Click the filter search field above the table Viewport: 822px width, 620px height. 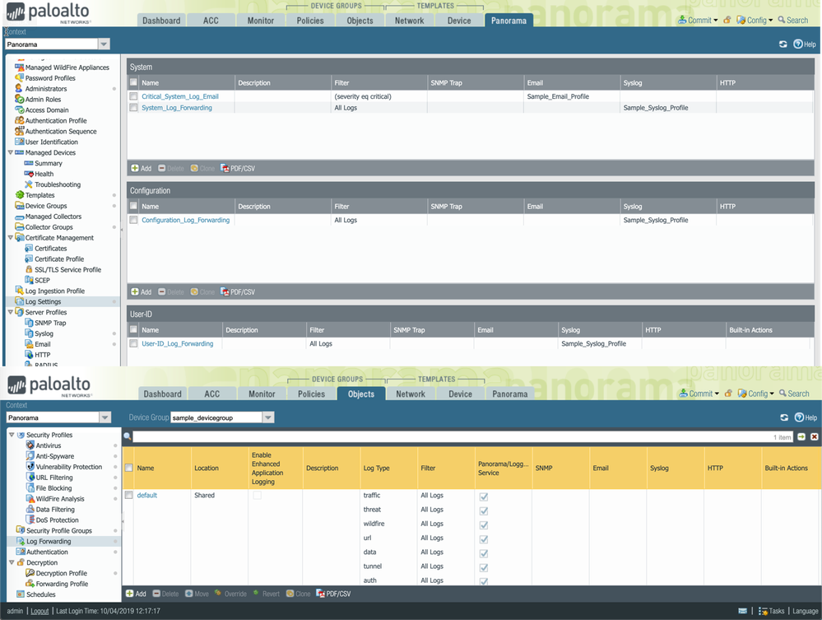coord(453,436)
